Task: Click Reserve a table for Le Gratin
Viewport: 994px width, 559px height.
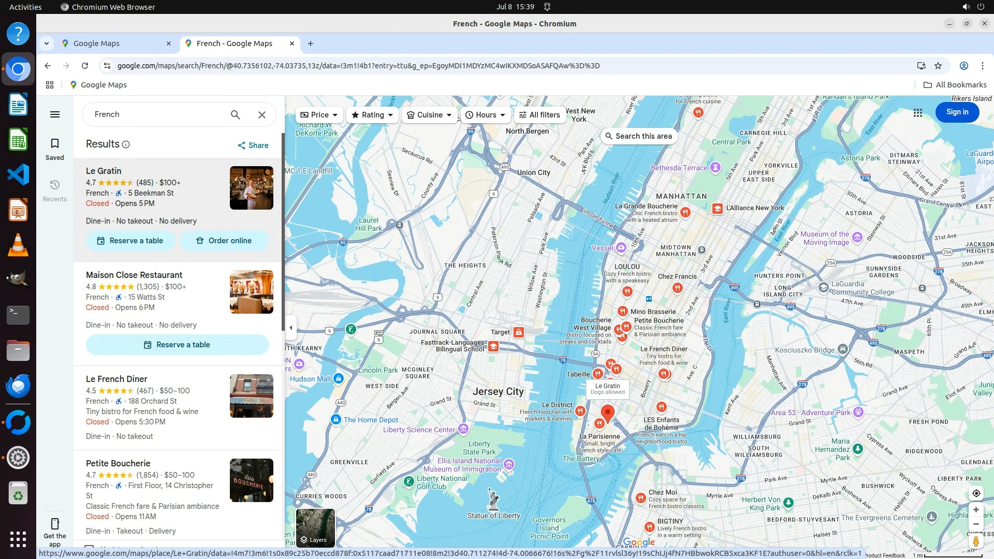Action: [x=130, y=241]
